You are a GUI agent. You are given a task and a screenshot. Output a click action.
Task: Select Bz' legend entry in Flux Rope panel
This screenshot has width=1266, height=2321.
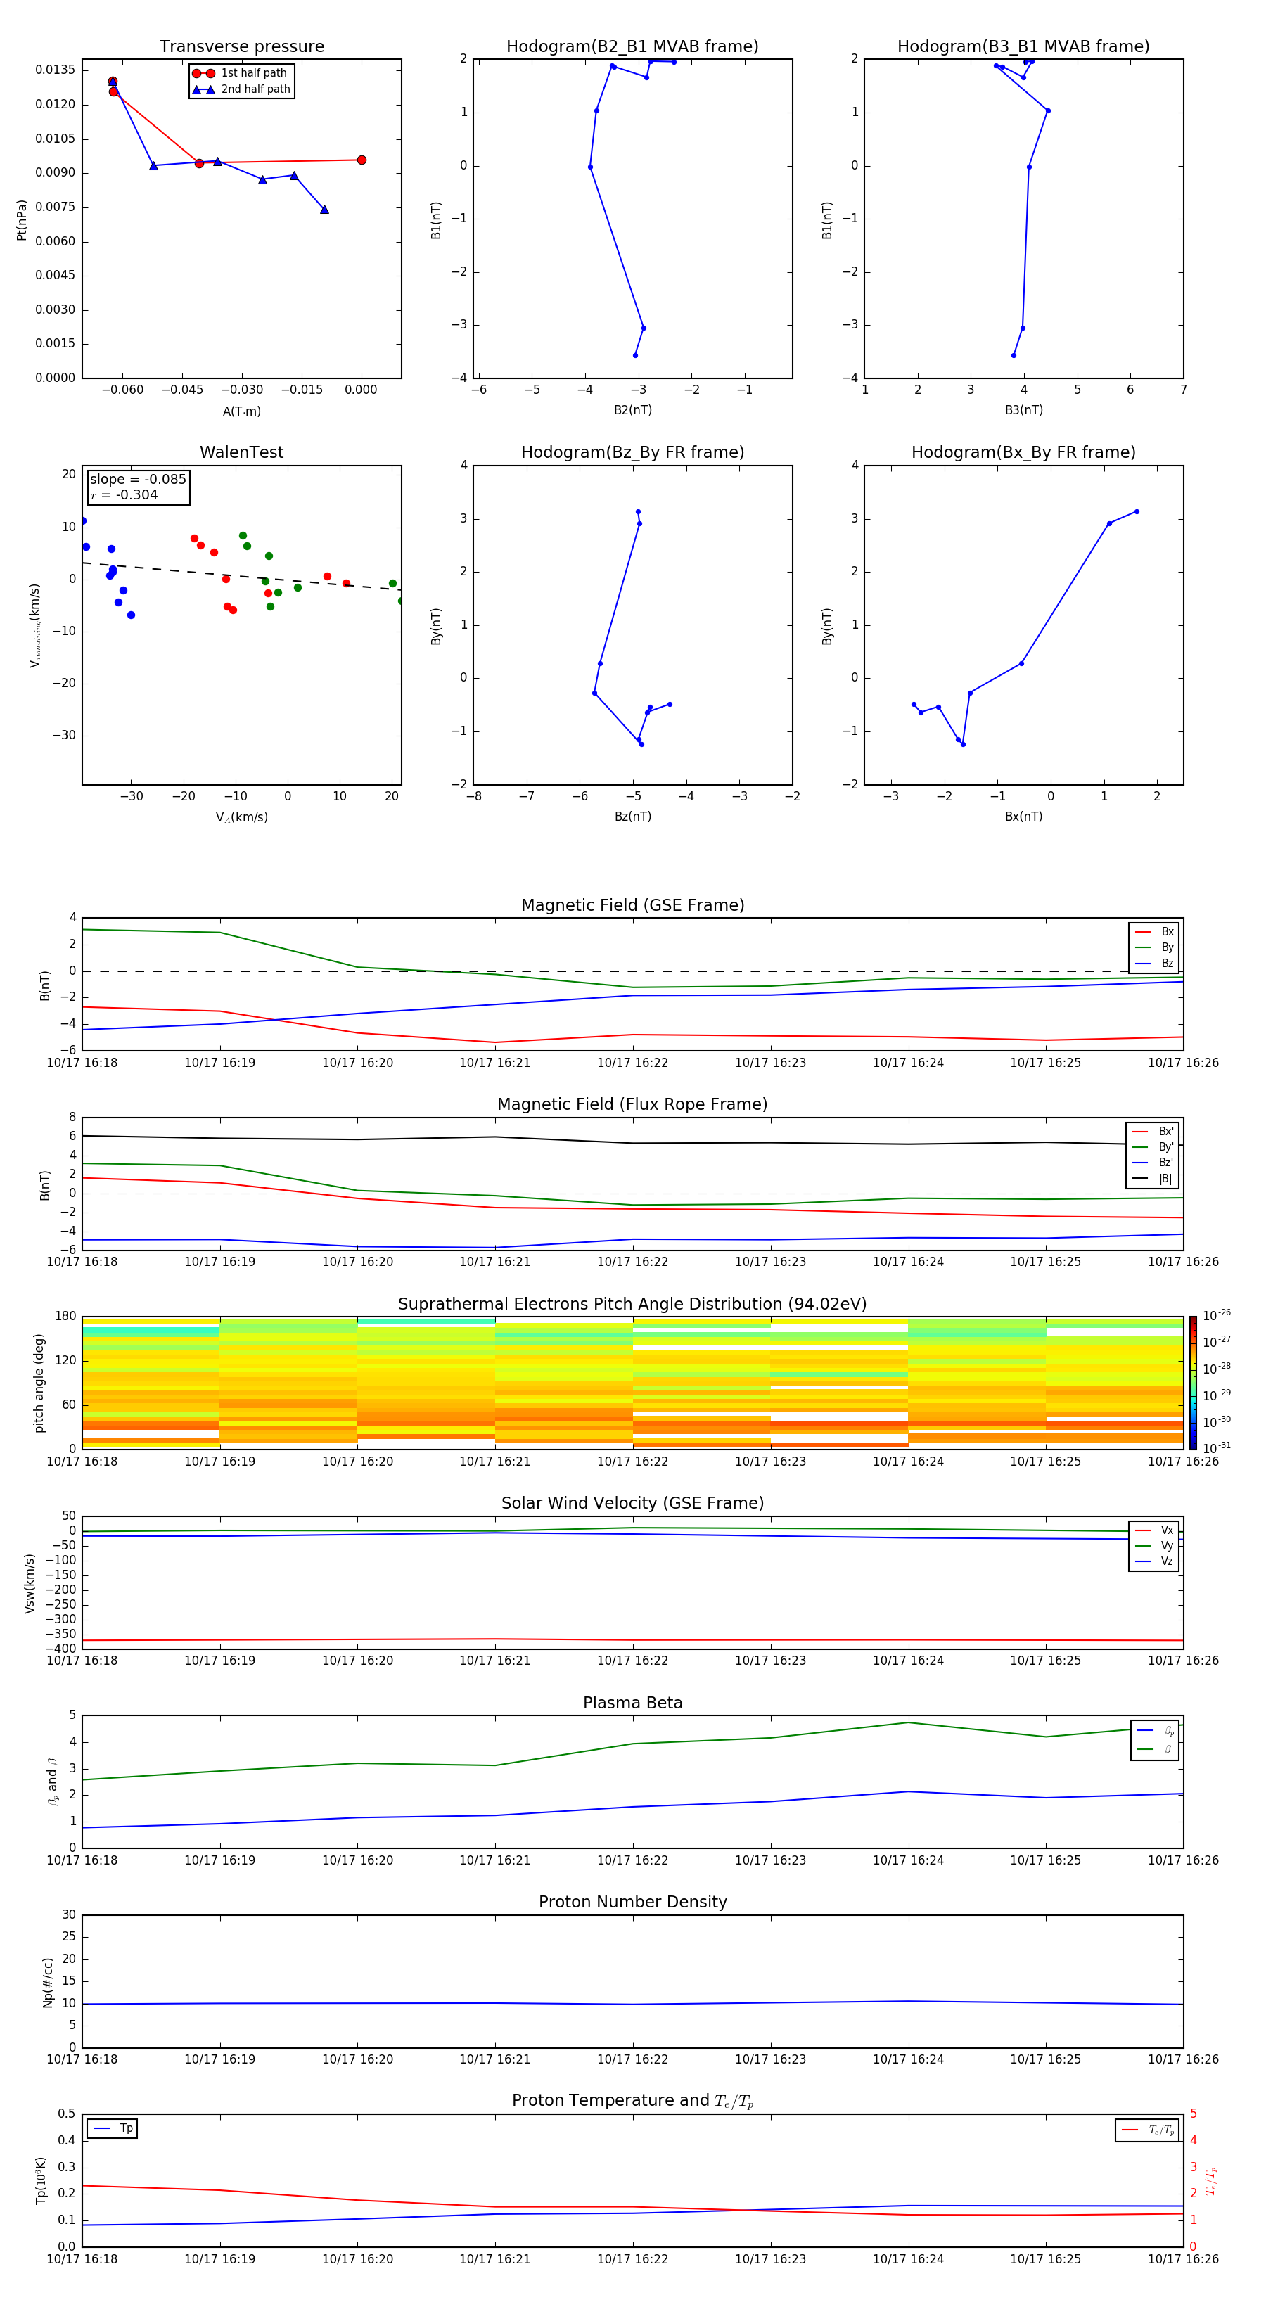(x=1153, y=1163)
